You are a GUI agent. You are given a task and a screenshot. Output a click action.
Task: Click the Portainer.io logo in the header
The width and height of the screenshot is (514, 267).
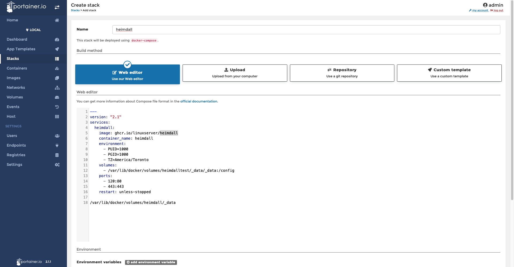[26, 7]
